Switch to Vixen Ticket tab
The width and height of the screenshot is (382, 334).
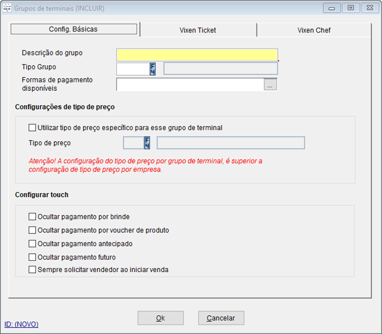pyautogui.click(x=198, y=30)
